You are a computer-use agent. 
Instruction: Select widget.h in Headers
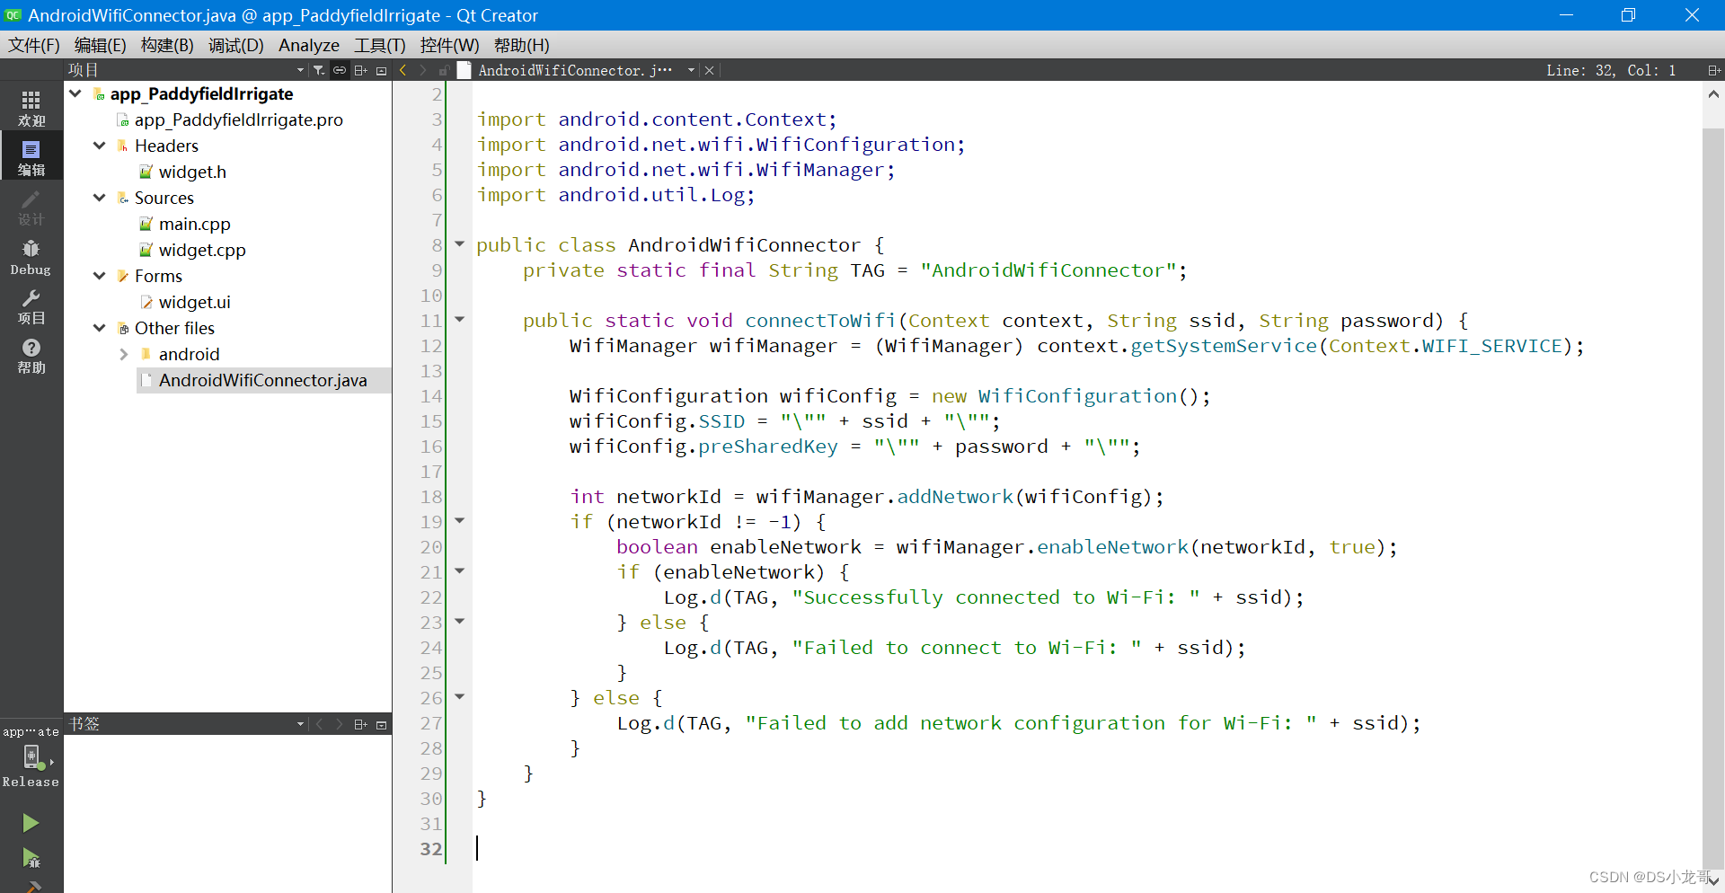pyautogui.click(x=192, y=172)
